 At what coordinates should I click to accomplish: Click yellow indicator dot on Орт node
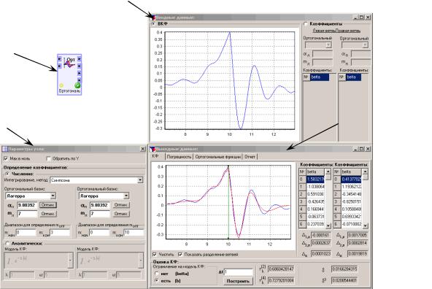(x=61, y=85)
